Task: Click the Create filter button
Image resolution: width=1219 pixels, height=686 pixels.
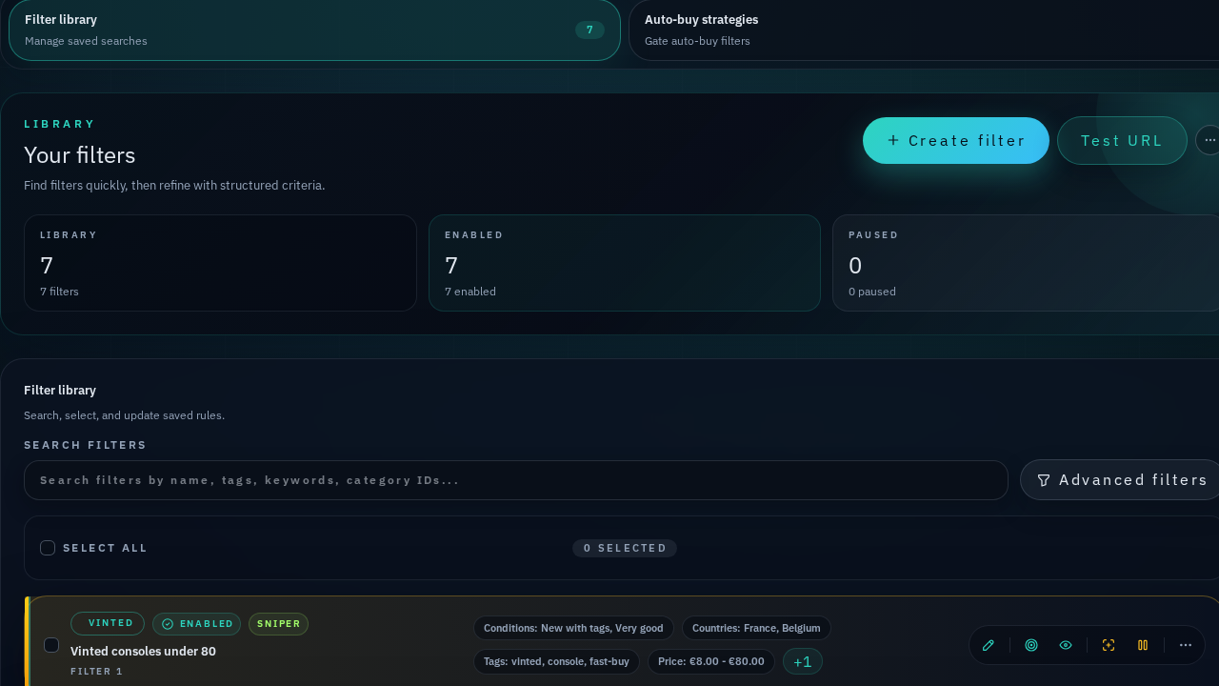Action: [956, 141]
